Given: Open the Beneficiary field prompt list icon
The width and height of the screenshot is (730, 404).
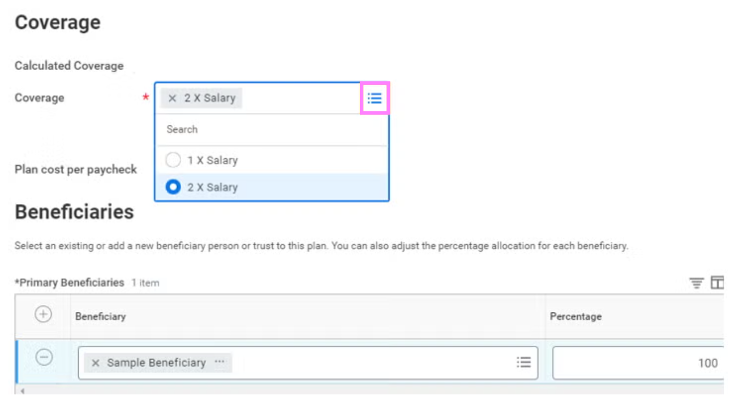Looking at the screenshot, I should point(523,362).
